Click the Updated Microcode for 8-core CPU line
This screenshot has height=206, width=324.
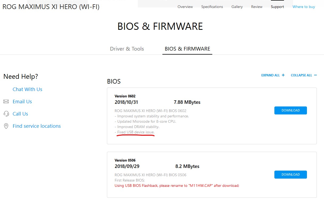145,121
